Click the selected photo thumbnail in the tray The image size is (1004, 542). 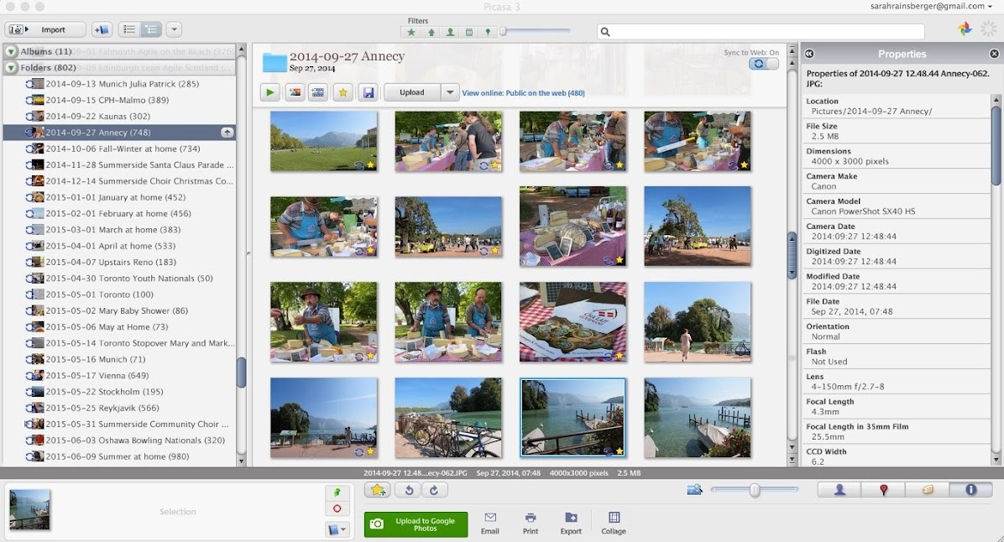point(29,509)
